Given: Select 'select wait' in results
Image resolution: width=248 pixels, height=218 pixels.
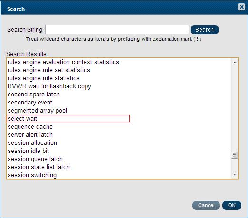Looking at the screenshot, I should click(x=68, y=119).
